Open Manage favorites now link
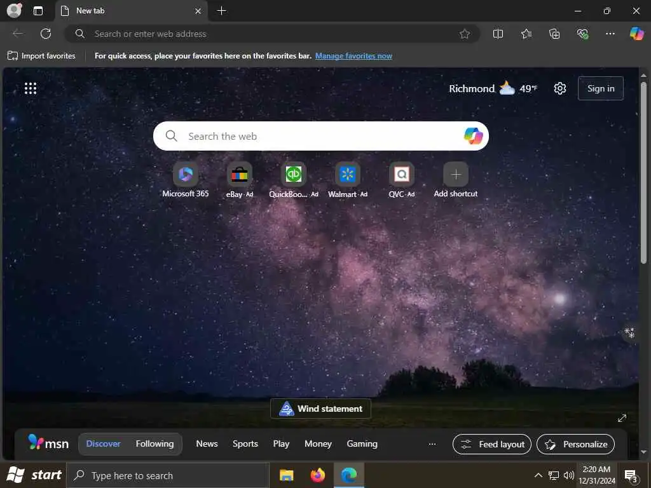 click(x=353, y=56)
